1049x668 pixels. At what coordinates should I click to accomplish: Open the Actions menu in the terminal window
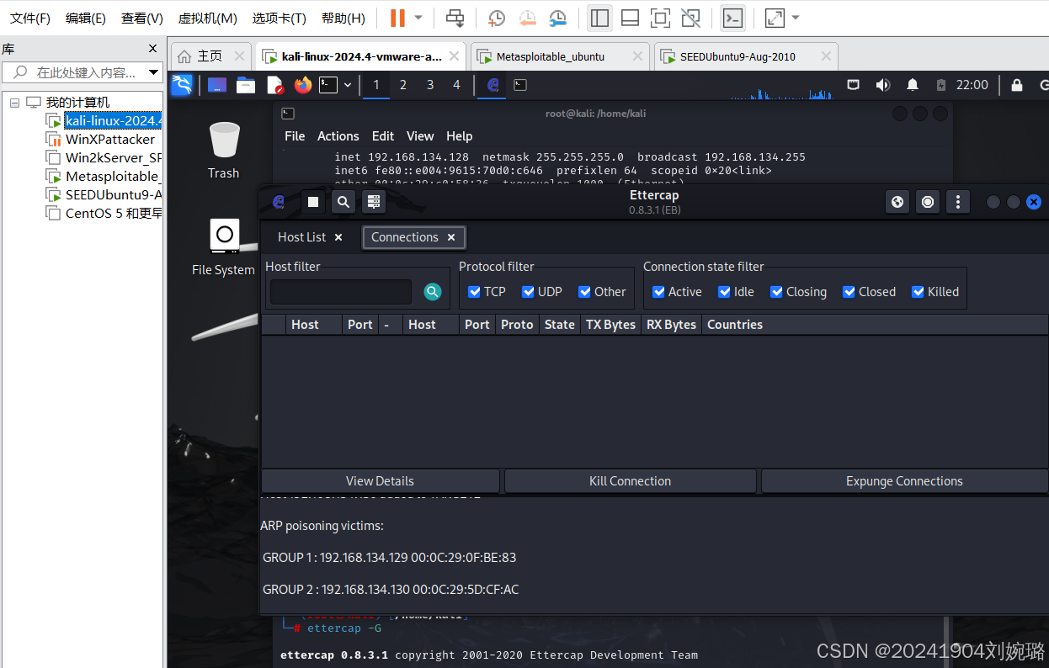338,135
